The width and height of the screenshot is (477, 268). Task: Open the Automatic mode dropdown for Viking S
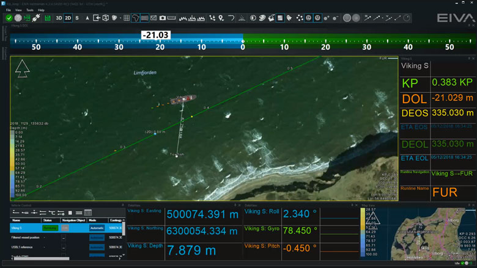click(x=97, y=228)
